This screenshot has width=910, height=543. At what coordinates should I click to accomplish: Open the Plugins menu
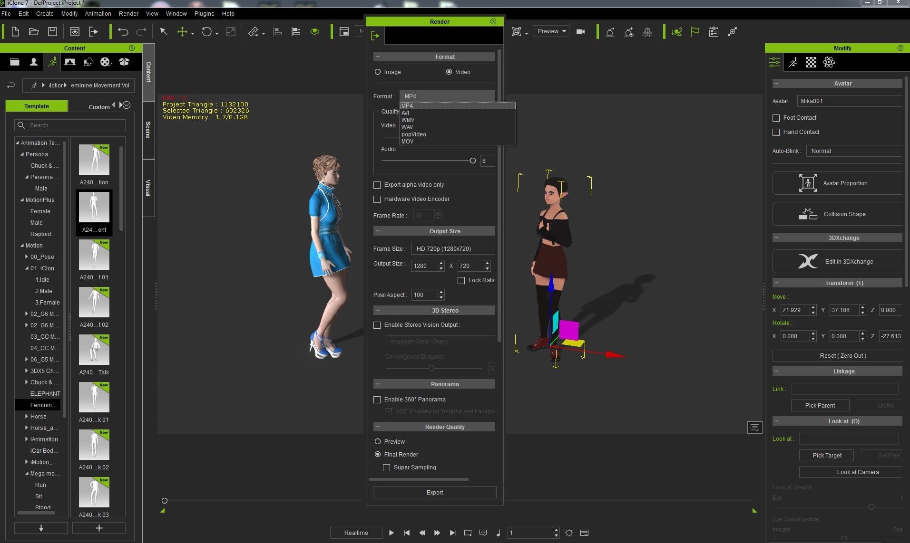[204, 13]
